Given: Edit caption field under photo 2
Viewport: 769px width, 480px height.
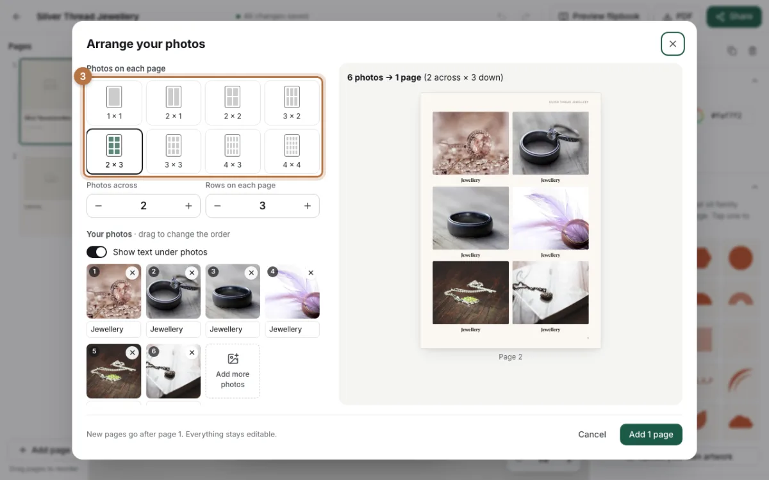Looking at the screenshot, I should coord(173,329).
